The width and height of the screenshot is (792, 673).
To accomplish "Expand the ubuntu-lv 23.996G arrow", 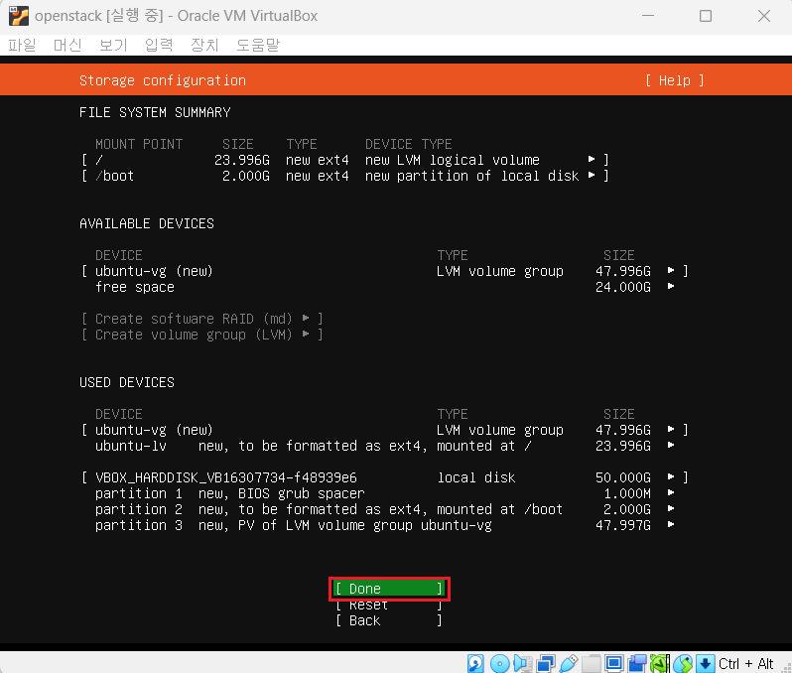I will [x=671, y=445].
